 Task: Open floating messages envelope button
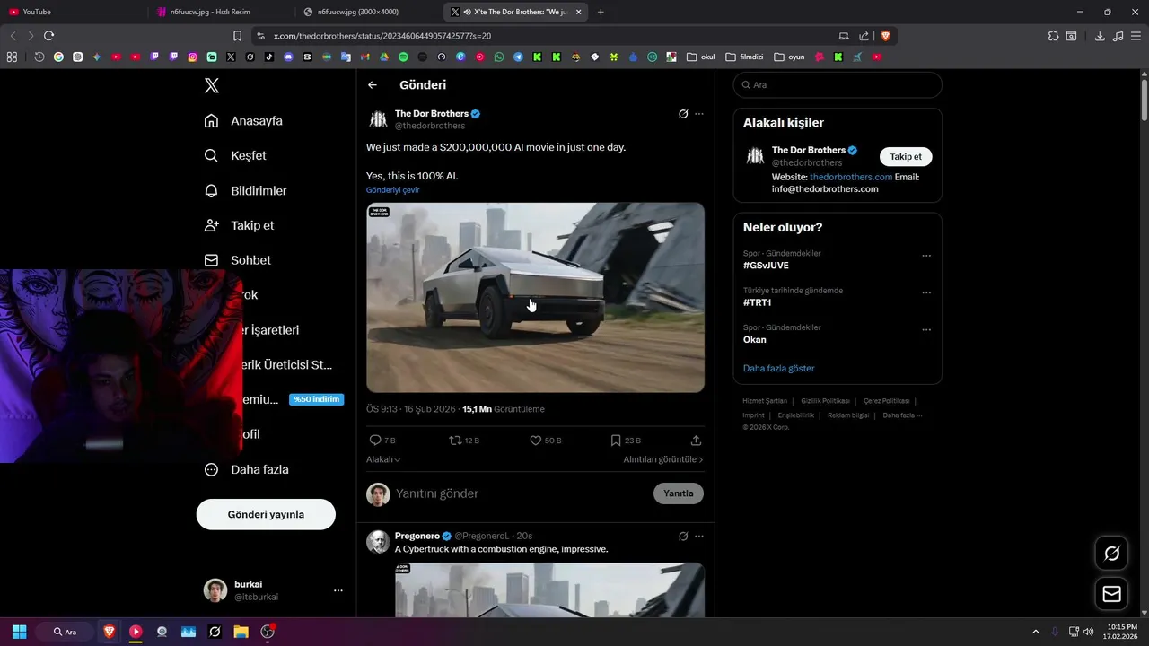click(1111, 594)
